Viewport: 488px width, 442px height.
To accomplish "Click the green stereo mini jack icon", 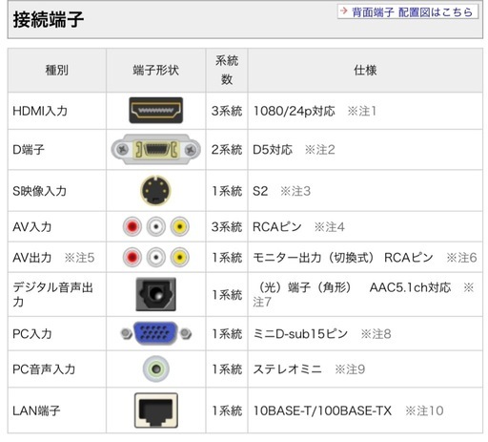I will [x=155, y=369].
